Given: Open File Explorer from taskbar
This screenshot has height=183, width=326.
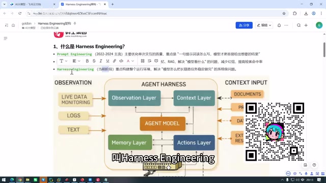Looking at the screenshot, I should (x=28, y=179).
